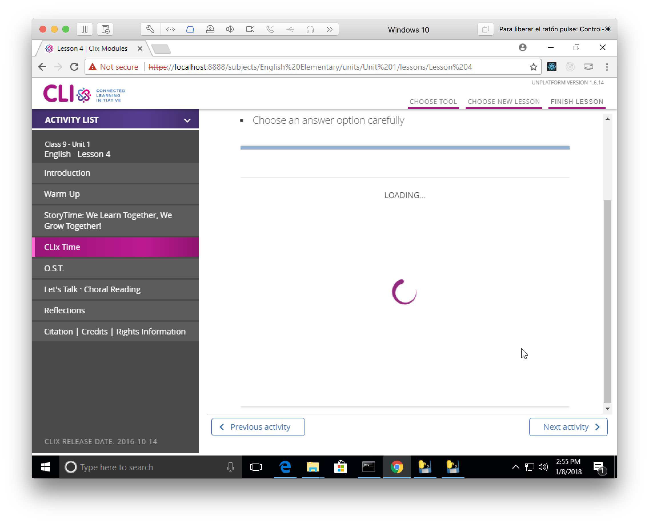Expand the VM toolbar overflow arrows

tap(329, 29)
